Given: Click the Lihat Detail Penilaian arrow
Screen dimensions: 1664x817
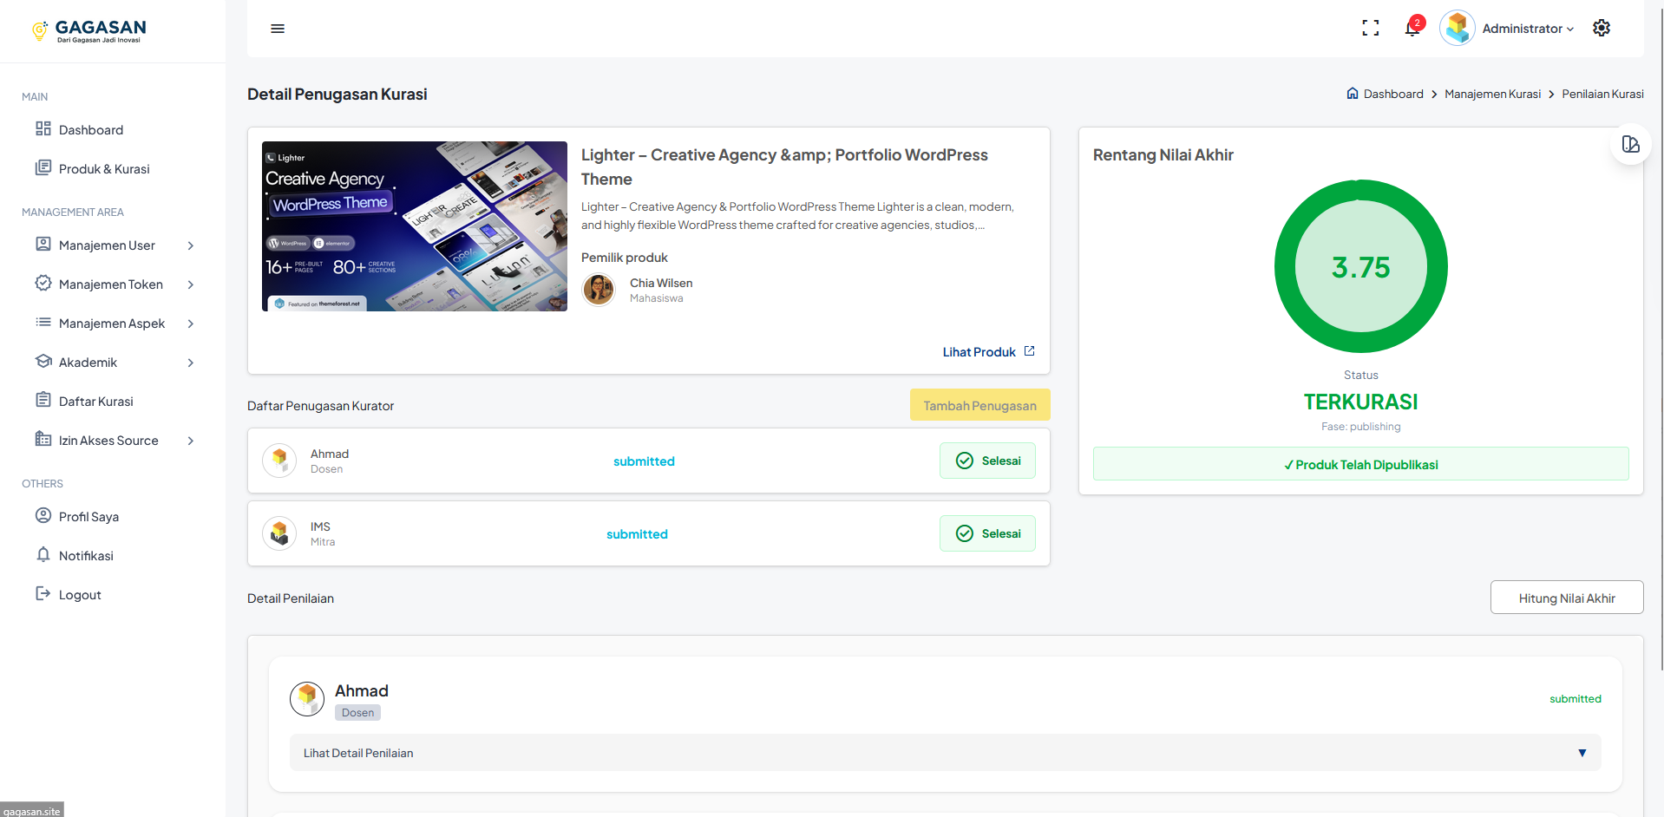Looking at the screenshot, I should pyautogui.click(x=1582, y=753).
